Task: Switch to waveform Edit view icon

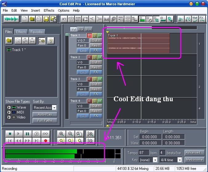Action: (x=11, y=19)
